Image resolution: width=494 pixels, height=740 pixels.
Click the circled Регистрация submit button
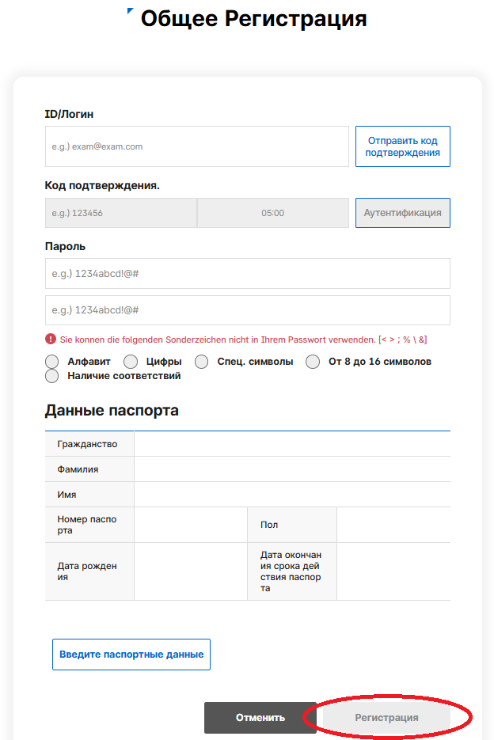(x=386, y=717)
